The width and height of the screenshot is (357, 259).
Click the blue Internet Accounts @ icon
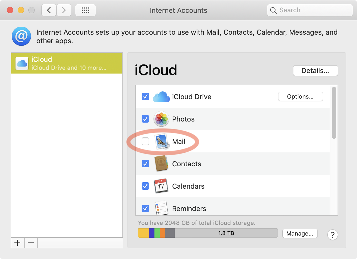(21, 36)
